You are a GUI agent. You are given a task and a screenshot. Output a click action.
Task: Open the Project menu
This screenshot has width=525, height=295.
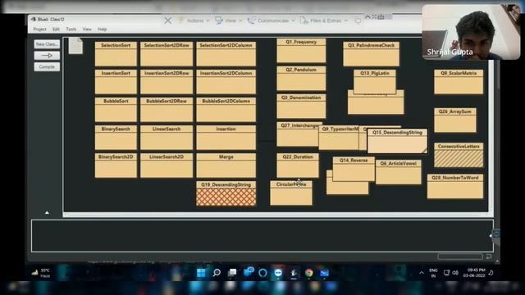40,29
